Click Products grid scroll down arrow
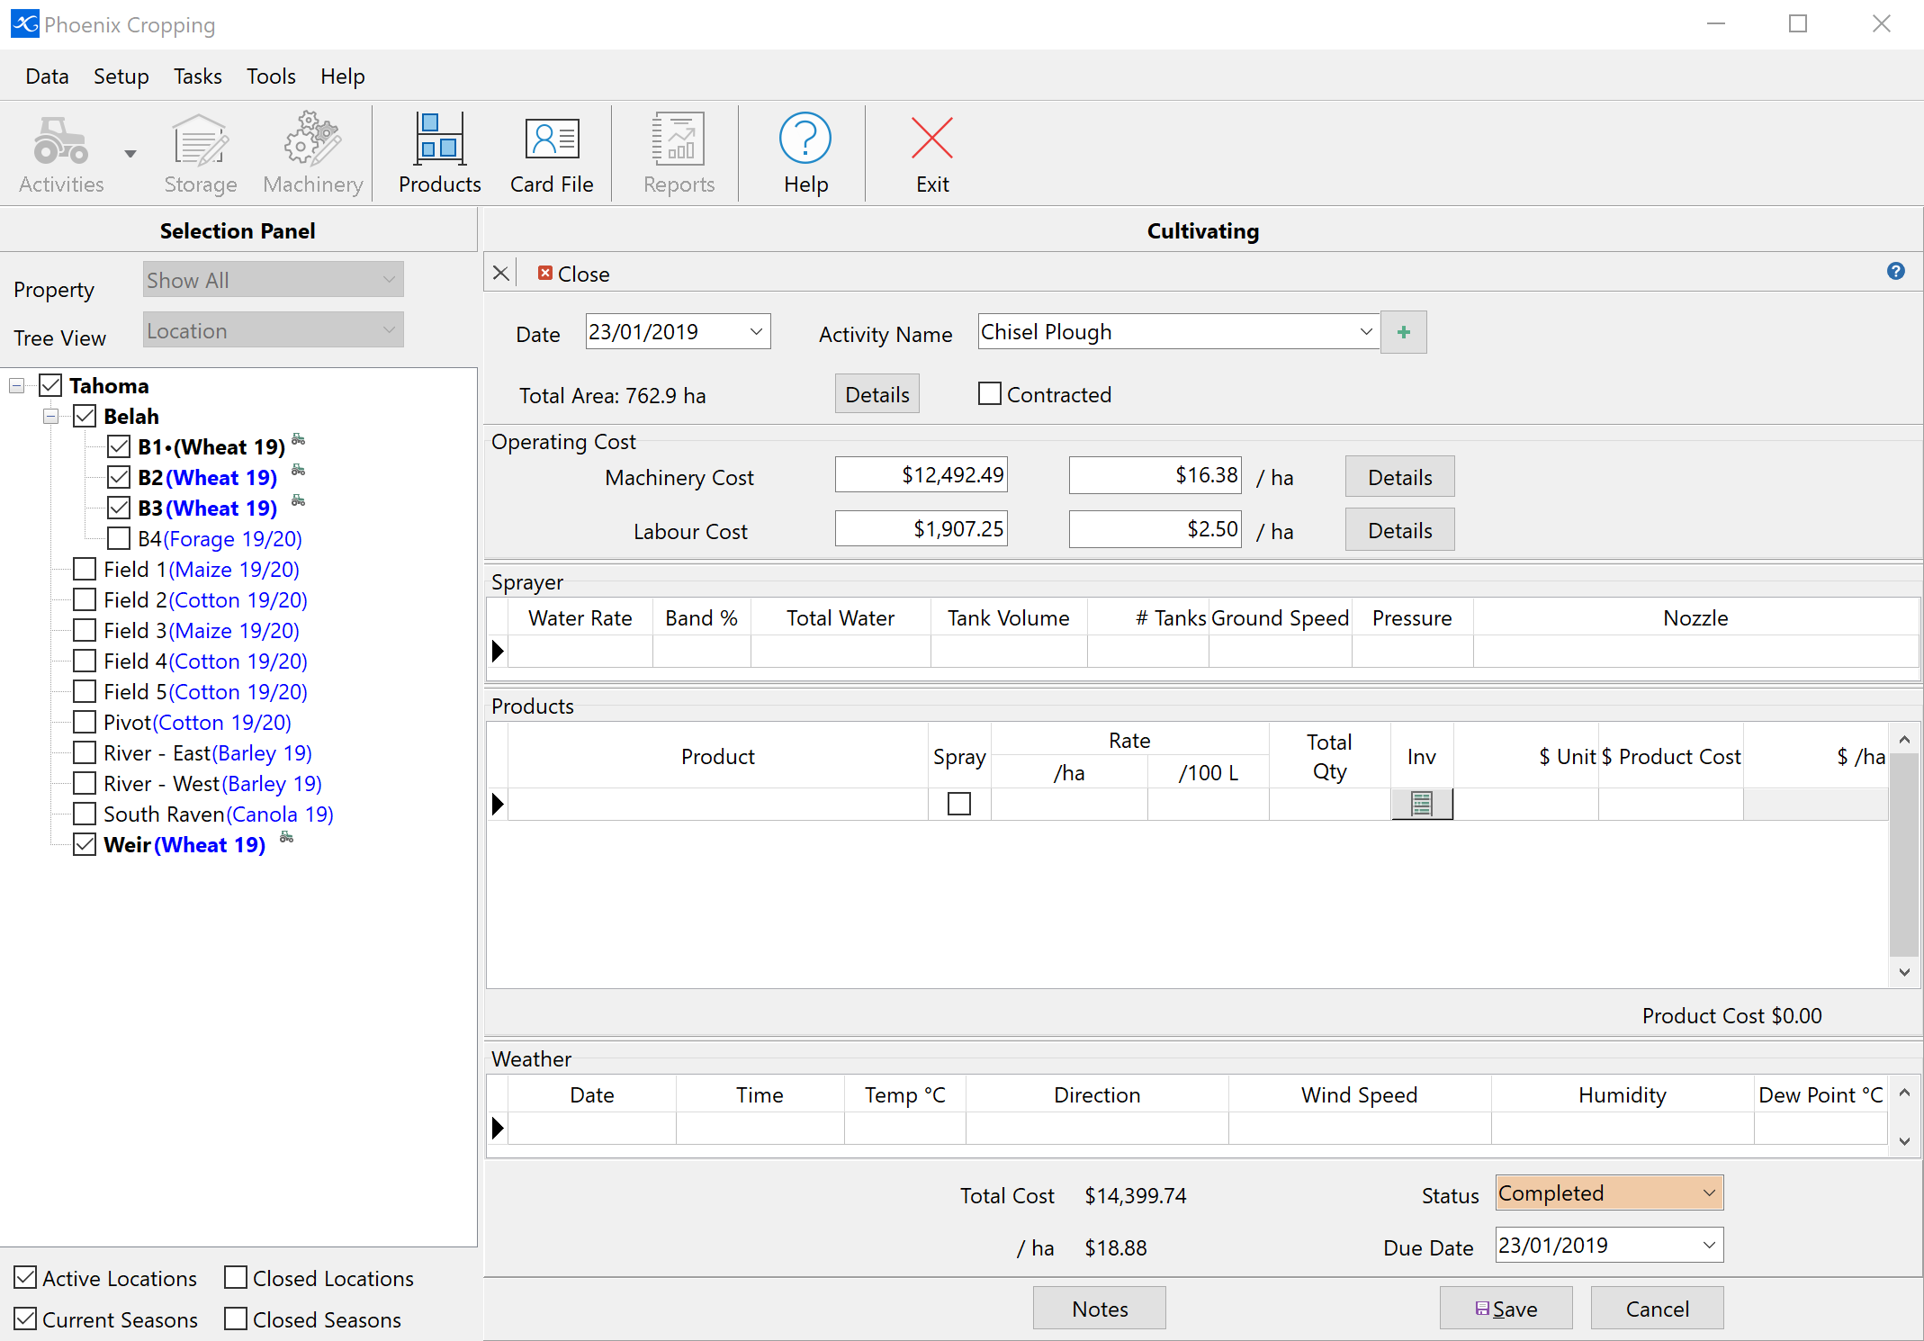 [1904, 972]
